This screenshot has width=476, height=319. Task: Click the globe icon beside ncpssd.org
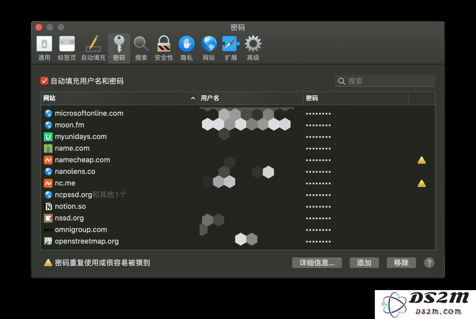click(x=48, y=195)
